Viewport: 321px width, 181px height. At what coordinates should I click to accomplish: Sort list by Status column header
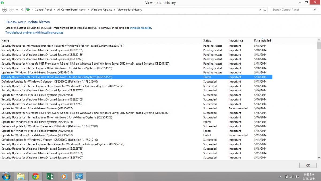(x=215, y=40)
